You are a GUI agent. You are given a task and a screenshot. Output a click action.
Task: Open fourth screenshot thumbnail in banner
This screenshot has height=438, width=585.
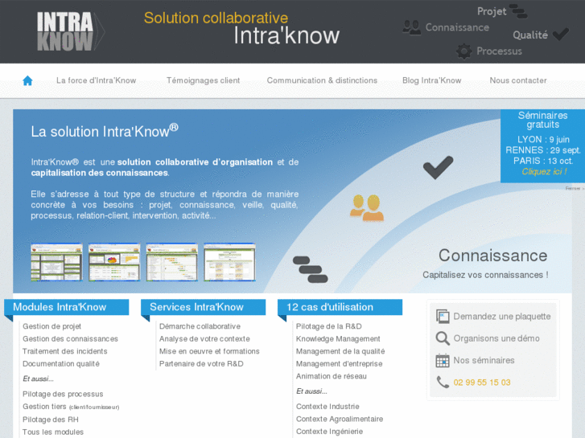click(x=230, y=262)
